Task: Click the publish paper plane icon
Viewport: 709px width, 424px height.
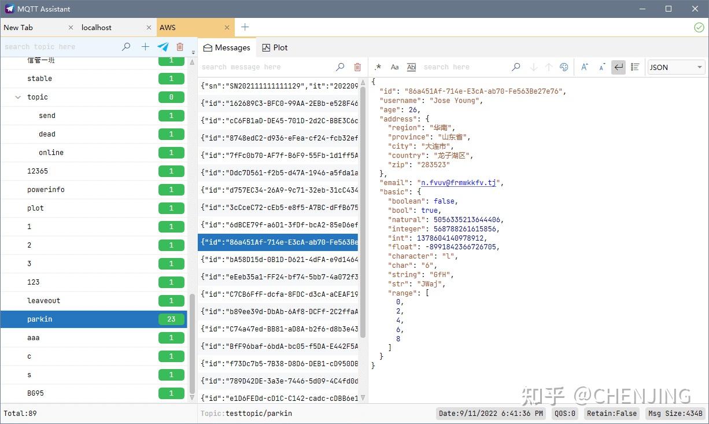Action: pyautogui.click(x=163, y=47)
